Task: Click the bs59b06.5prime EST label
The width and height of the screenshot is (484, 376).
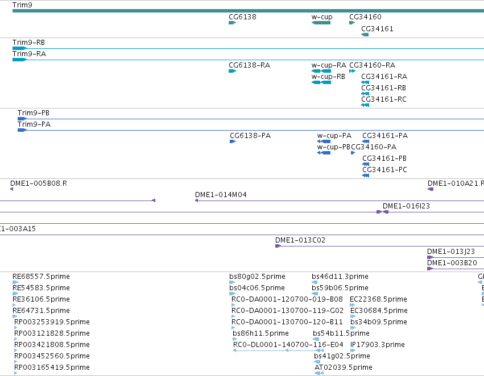Action: [x=340, y=288]
